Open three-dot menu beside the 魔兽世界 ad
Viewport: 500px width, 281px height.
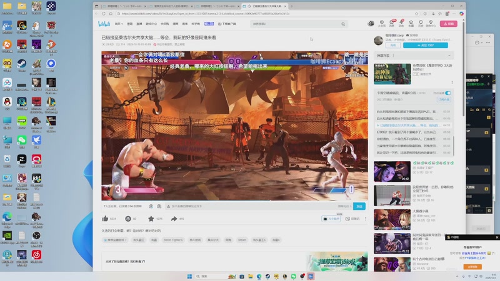click(x=452, y=82)
